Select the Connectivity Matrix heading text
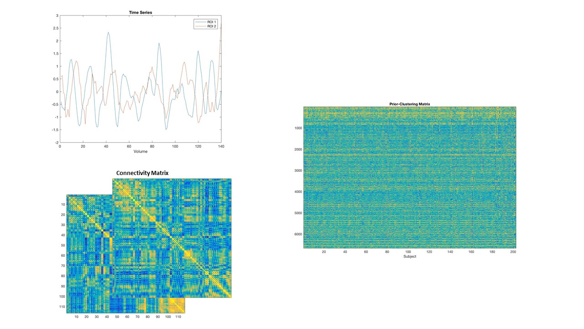The width and height of the screenshot is (584, 329). point(142,173)
